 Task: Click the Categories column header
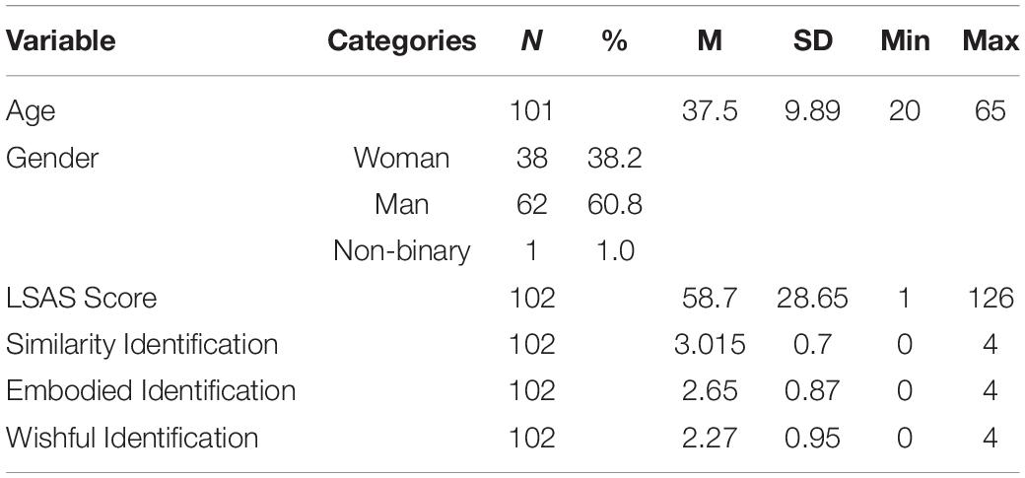(x=401, y=41)
